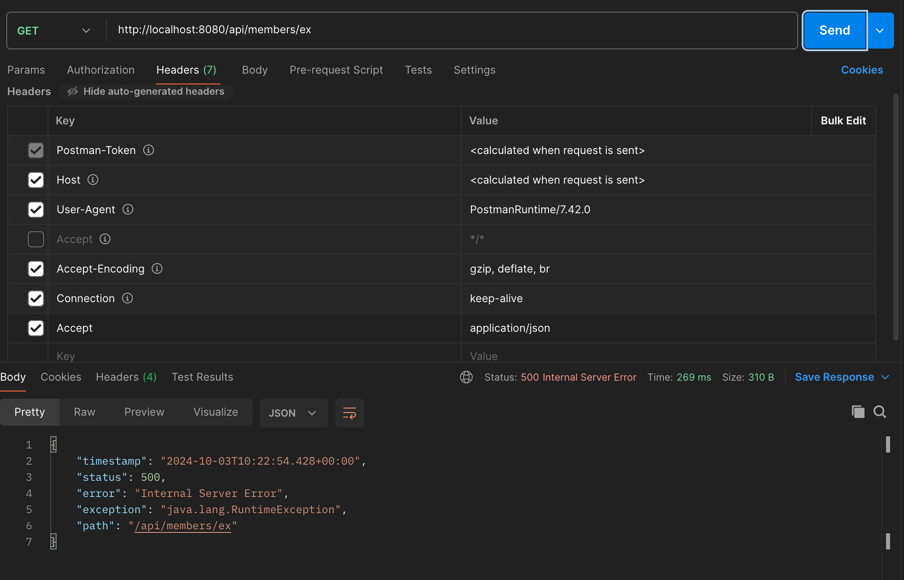The image size is (904, 580).
Task: Open the Cookies link
Action: (862, 70)
